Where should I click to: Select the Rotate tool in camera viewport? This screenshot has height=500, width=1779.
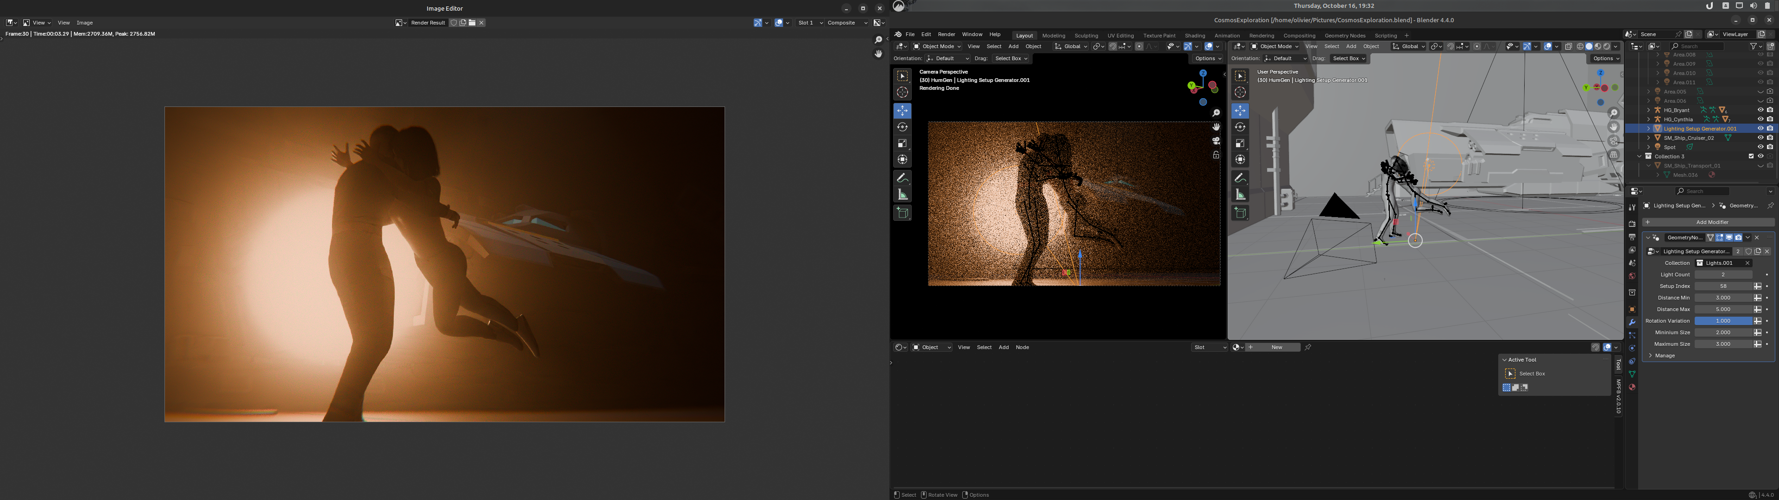tap(902, 127)
